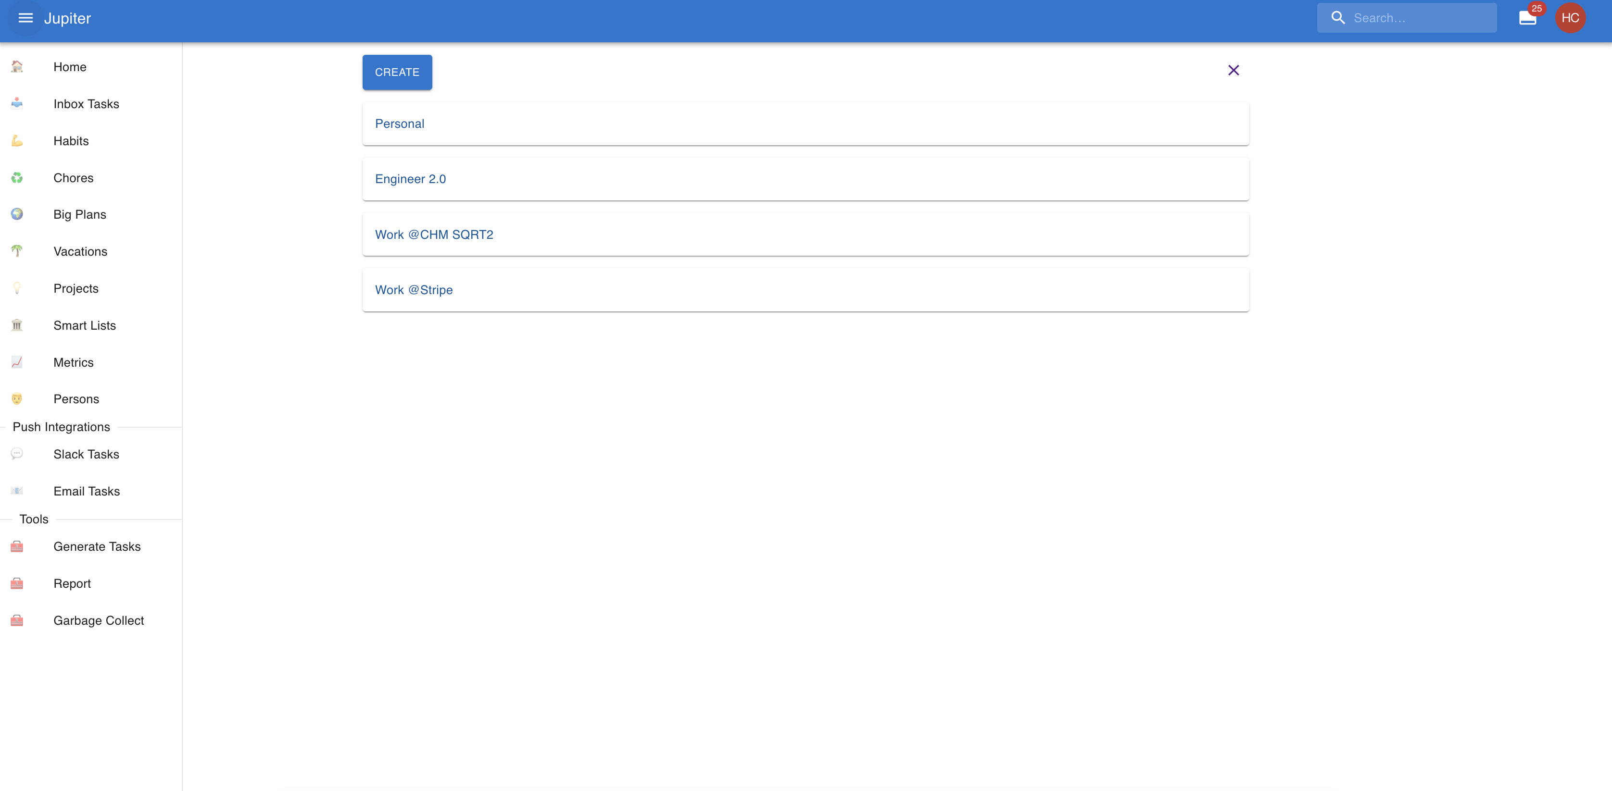Click the CREATE button
This screenshot has height=791, width=1612.
pos(397,72)
